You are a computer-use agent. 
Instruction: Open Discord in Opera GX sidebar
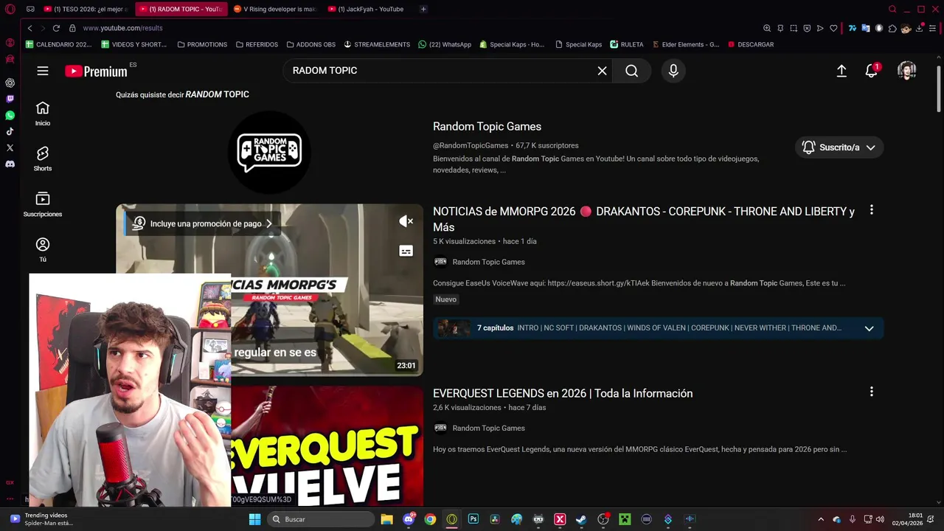10,164
